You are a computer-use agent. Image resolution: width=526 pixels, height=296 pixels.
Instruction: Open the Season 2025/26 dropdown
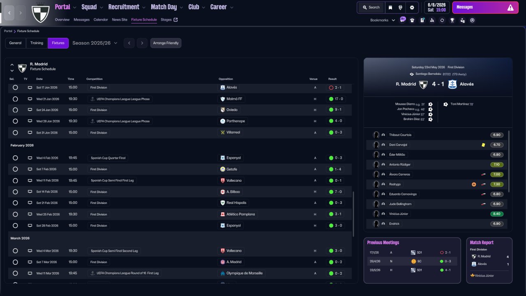coord(95,43)
